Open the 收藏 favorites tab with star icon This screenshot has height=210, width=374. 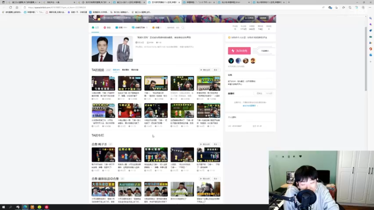[157, 28]
